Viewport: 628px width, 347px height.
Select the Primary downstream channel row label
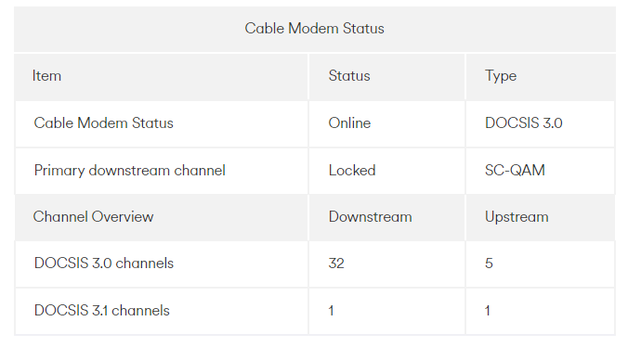(130, 171)
